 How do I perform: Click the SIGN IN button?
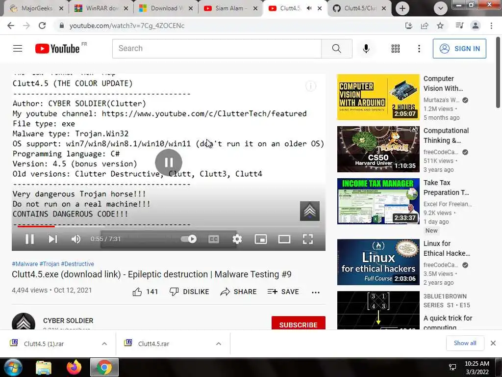point(459,49)
